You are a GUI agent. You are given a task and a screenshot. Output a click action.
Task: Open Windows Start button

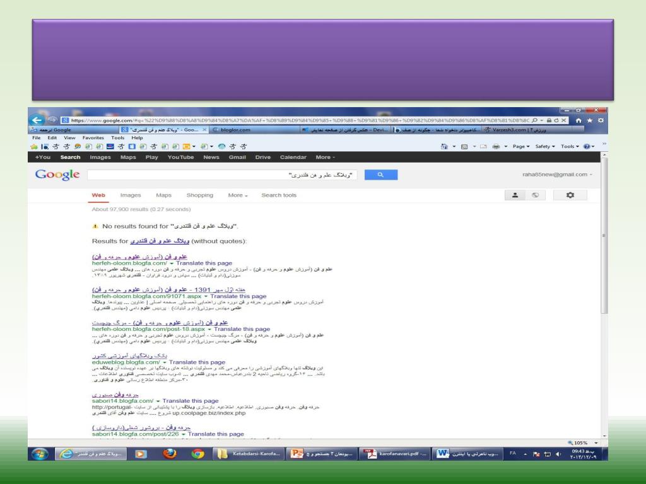40,454
